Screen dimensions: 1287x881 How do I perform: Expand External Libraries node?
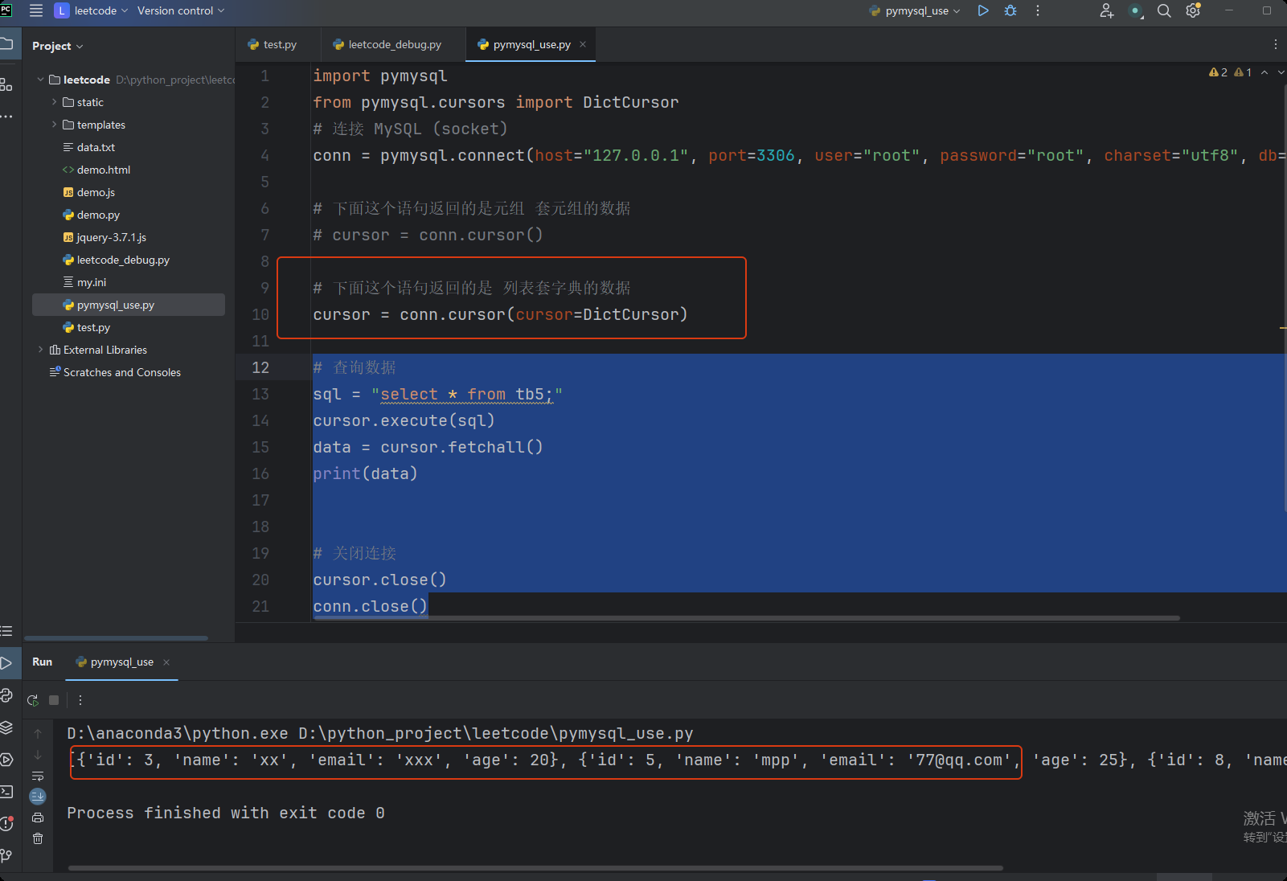pyautogui.click(x=40, y=350)
